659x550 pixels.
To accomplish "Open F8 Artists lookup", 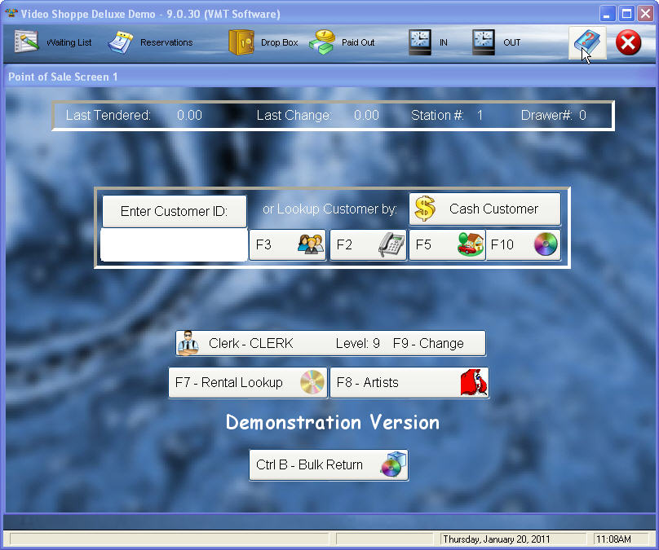I will (409, 382).
